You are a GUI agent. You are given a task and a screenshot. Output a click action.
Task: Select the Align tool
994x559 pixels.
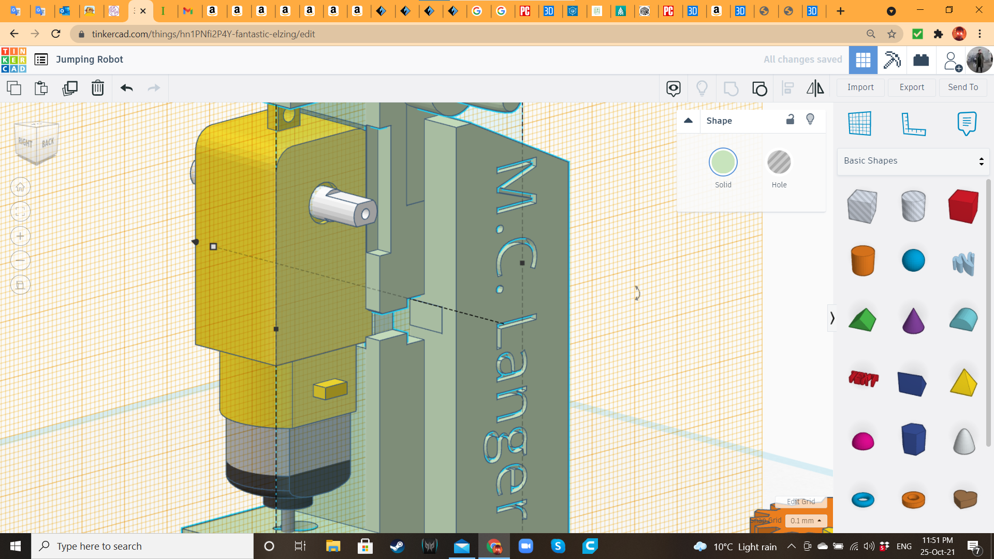(787, 88)
